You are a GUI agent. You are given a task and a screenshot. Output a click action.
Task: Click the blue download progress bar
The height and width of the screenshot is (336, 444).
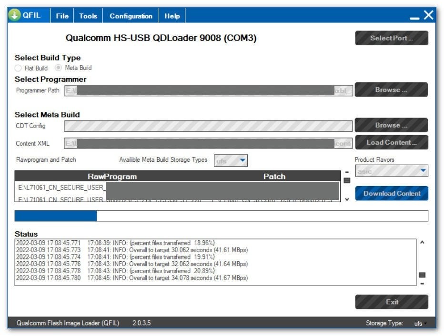point(221,216)
